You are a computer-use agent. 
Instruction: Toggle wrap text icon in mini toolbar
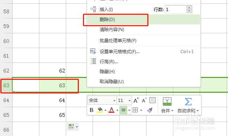[x=152, y=100]
